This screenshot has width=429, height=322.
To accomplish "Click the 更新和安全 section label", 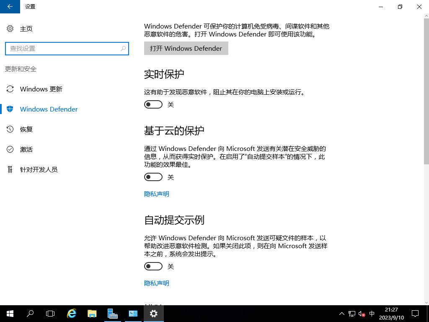I will click(21, 69).
